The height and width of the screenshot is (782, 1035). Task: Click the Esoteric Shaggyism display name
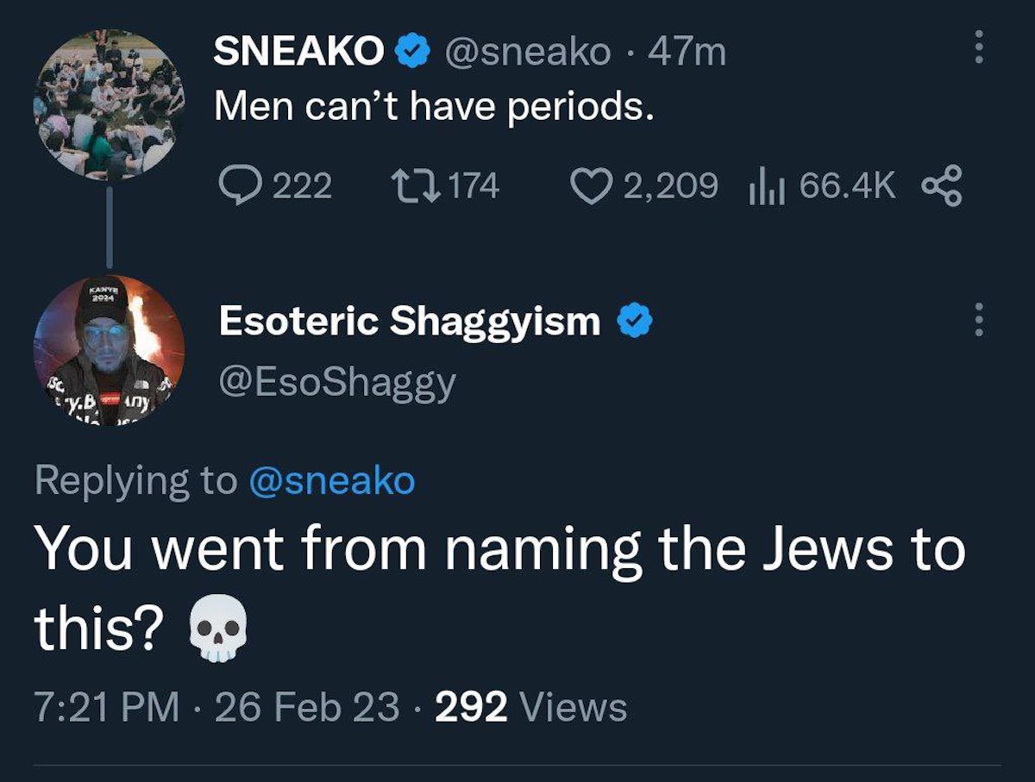410,322
